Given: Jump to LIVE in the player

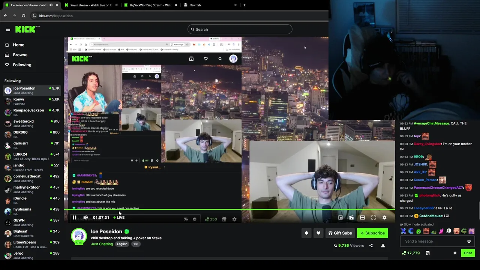Looking at the screenshot, I should (x=119, y=217).
